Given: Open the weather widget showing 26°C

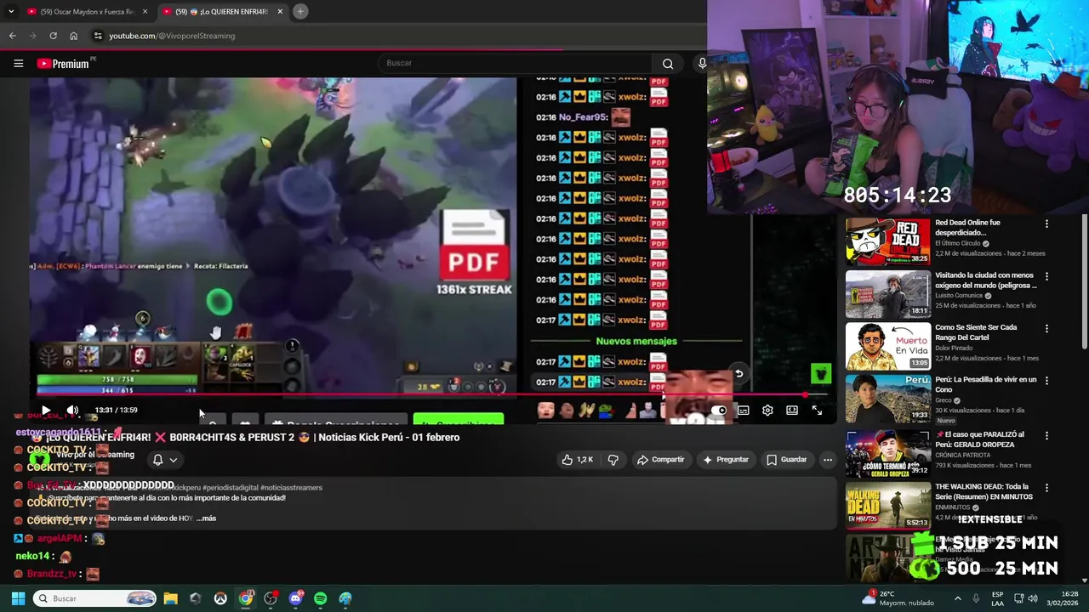Looking at the screenshot, I should point(898,598).
